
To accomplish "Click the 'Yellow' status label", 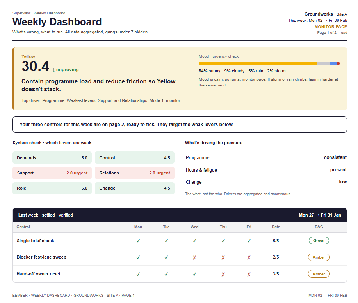I will coord(28,56).
